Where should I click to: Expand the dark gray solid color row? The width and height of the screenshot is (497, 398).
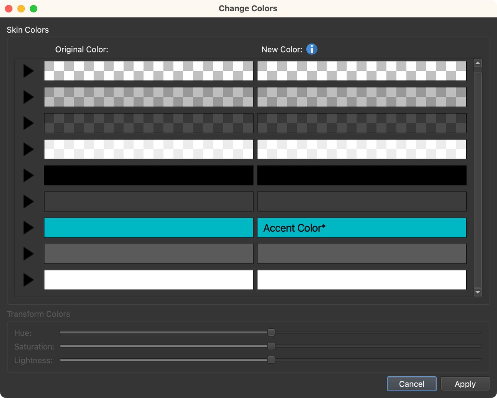28,201
